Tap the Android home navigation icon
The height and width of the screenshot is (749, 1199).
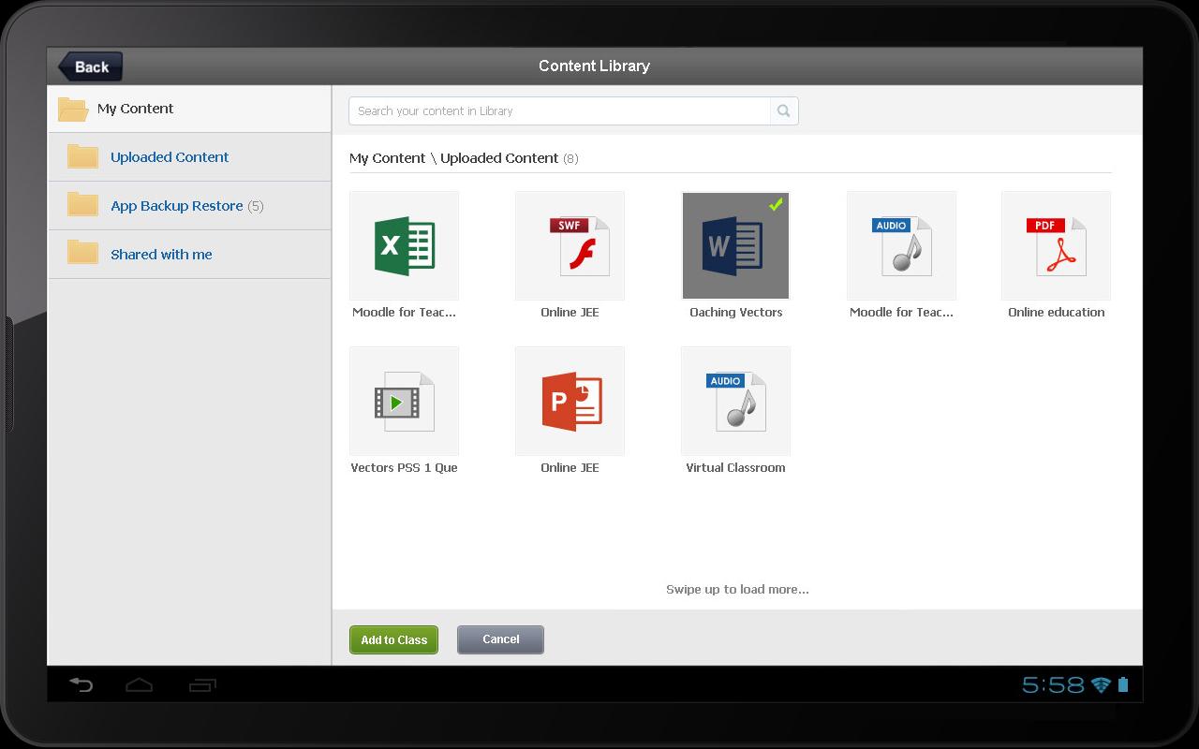pyautogui.click(x=139, y=685)
